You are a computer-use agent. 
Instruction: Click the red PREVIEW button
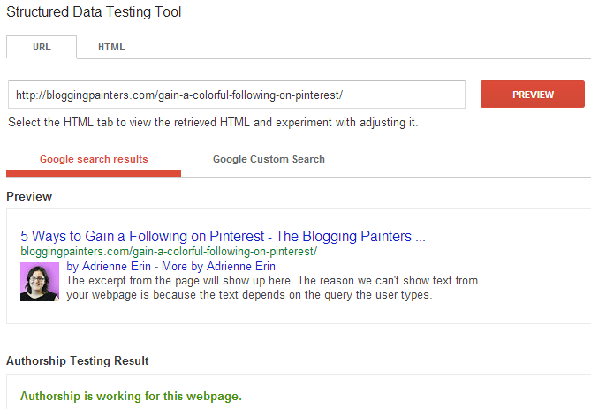(x=533, y=95)
